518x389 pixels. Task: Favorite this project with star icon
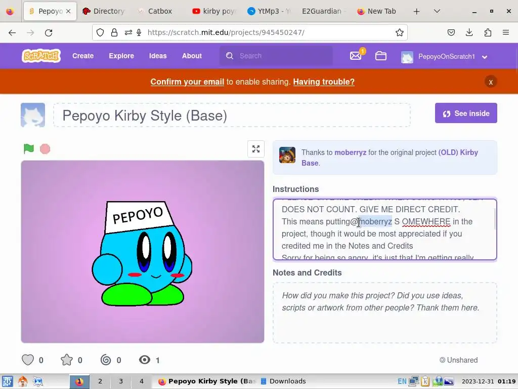[x=67, y=360]
